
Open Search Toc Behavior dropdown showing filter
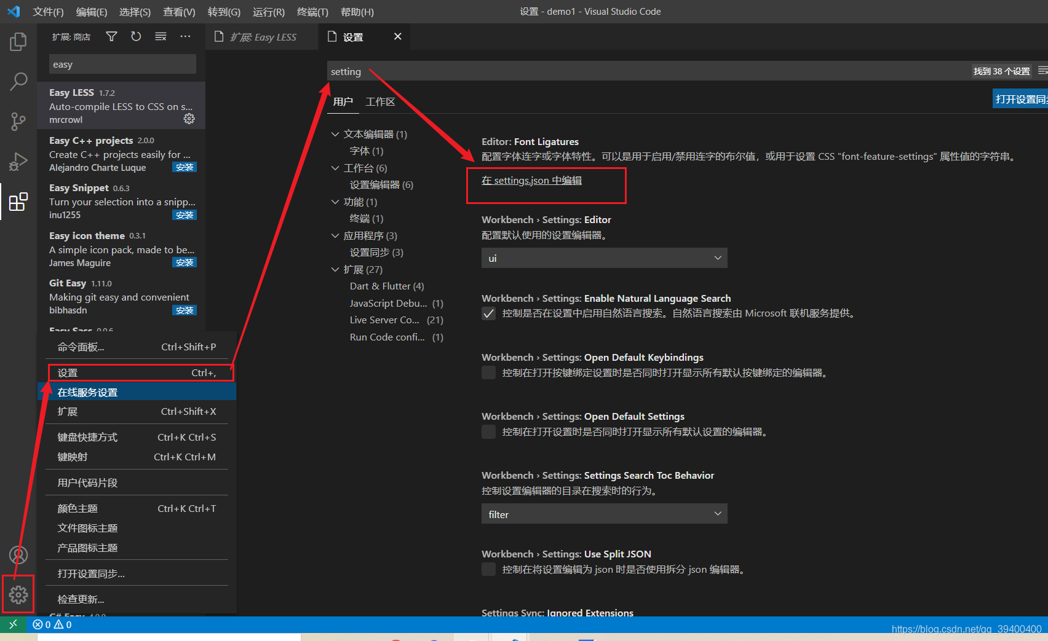click(x=604, y=514)
